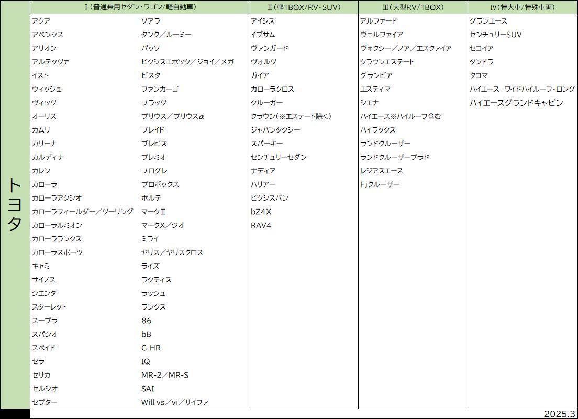Select the センチュリーSUV entry
The image size is (578, 419).
point(495,35)
